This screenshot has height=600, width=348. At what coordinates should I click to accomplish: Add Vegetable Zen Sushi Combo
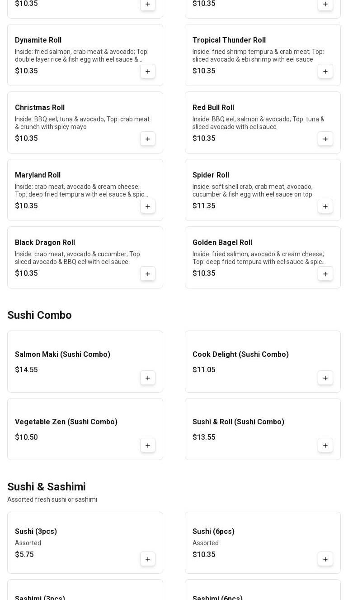pos(148,446)
